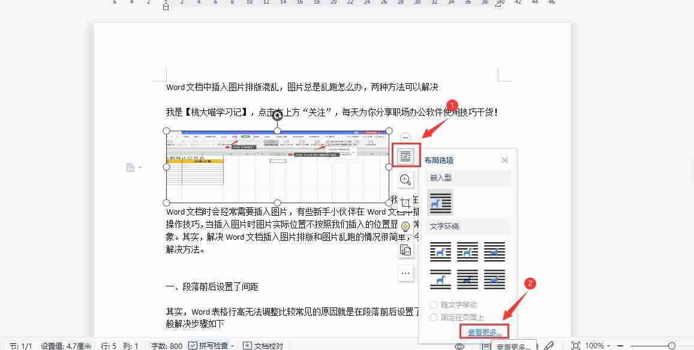Click the picture's top-left resize handle
Image resolution: width=694 pixels, height=350 pixels.
point(166,131)
